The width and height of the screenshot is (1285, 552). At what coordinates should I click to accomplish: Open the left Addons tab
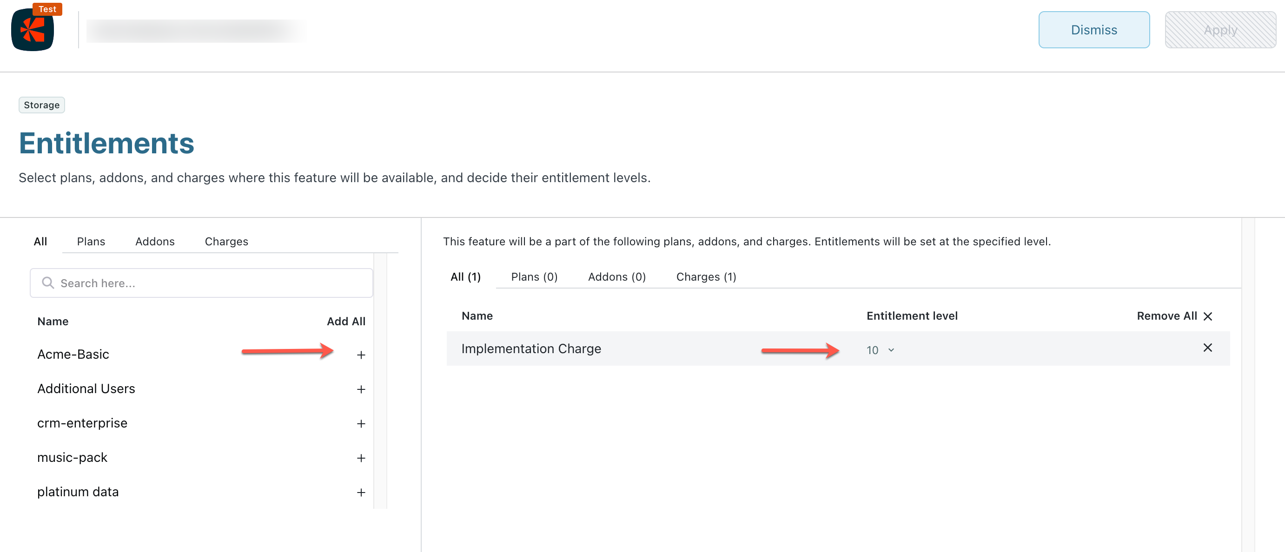[x=155, y=241]
